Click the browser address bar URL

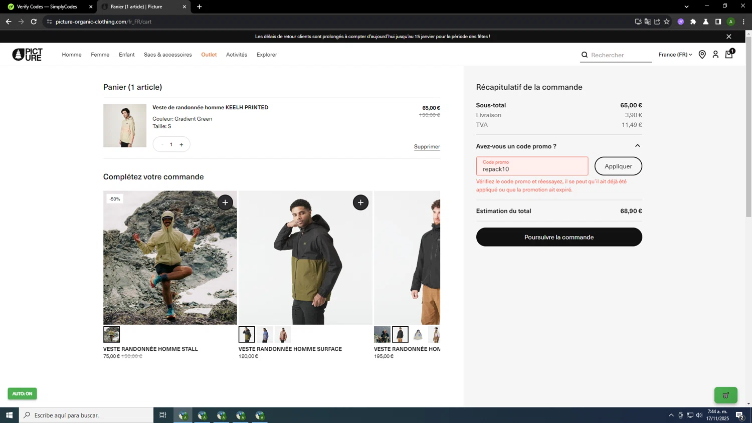tap(103, 22)
